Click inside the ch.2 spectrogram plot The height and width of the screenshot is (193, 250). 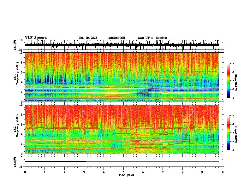coord(122,129)
